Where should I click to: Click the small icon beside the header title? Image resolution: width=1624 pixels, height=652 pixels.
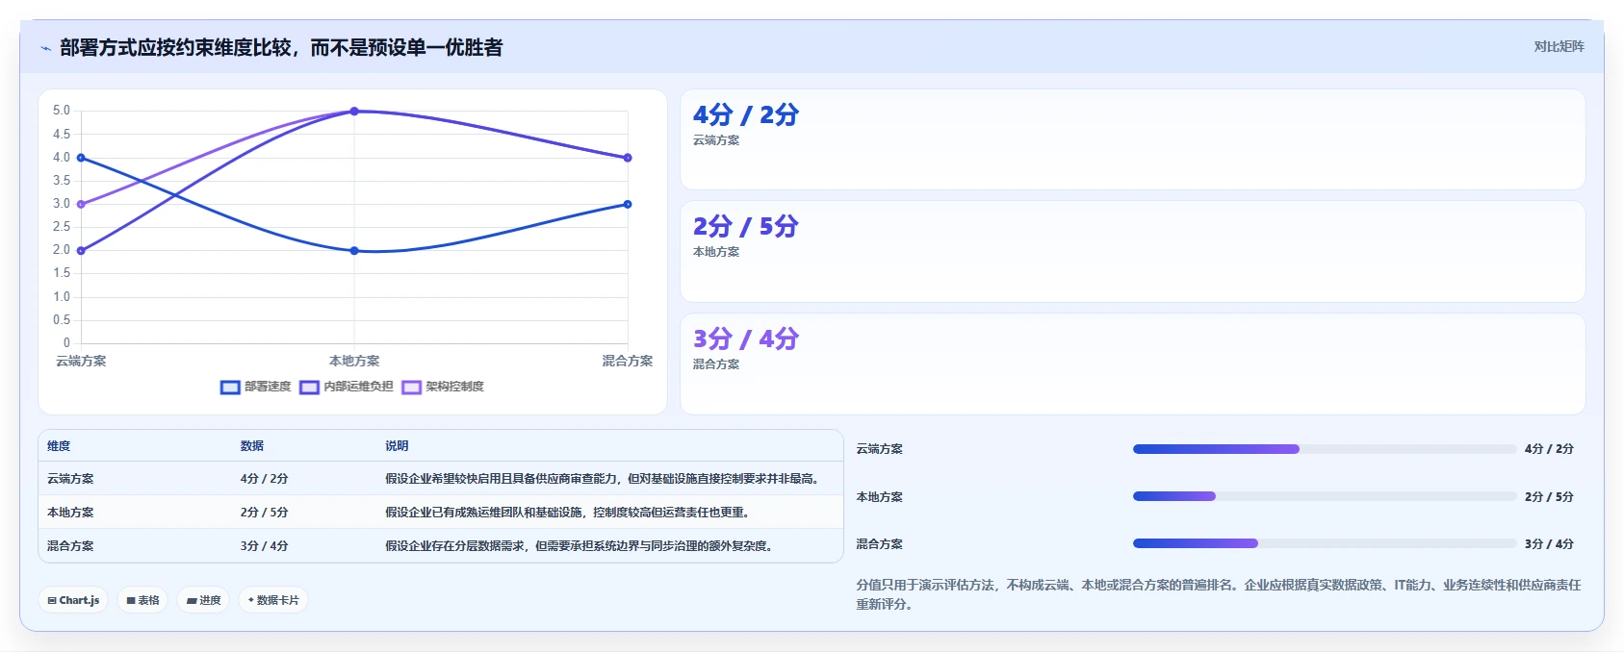(x=45, y=48)
